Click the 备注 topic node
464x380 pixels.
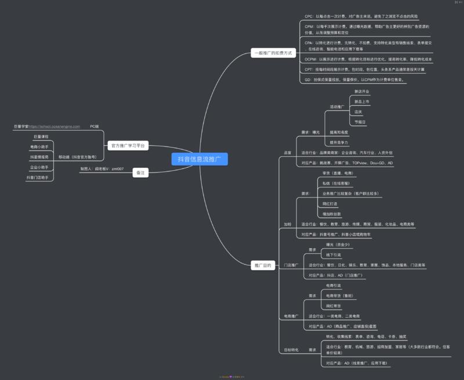140,173
